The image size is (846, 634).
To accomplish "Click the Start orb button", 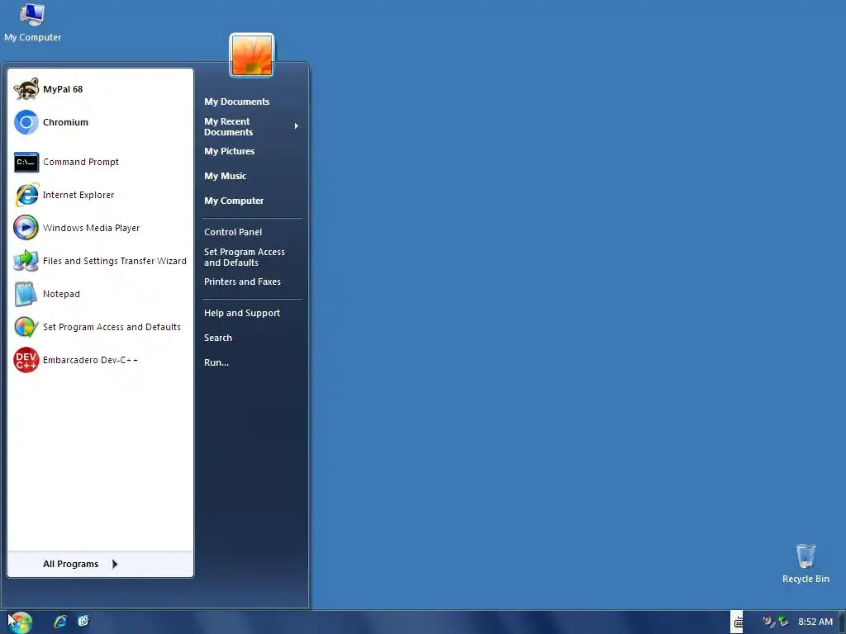I will click(19, 622).
